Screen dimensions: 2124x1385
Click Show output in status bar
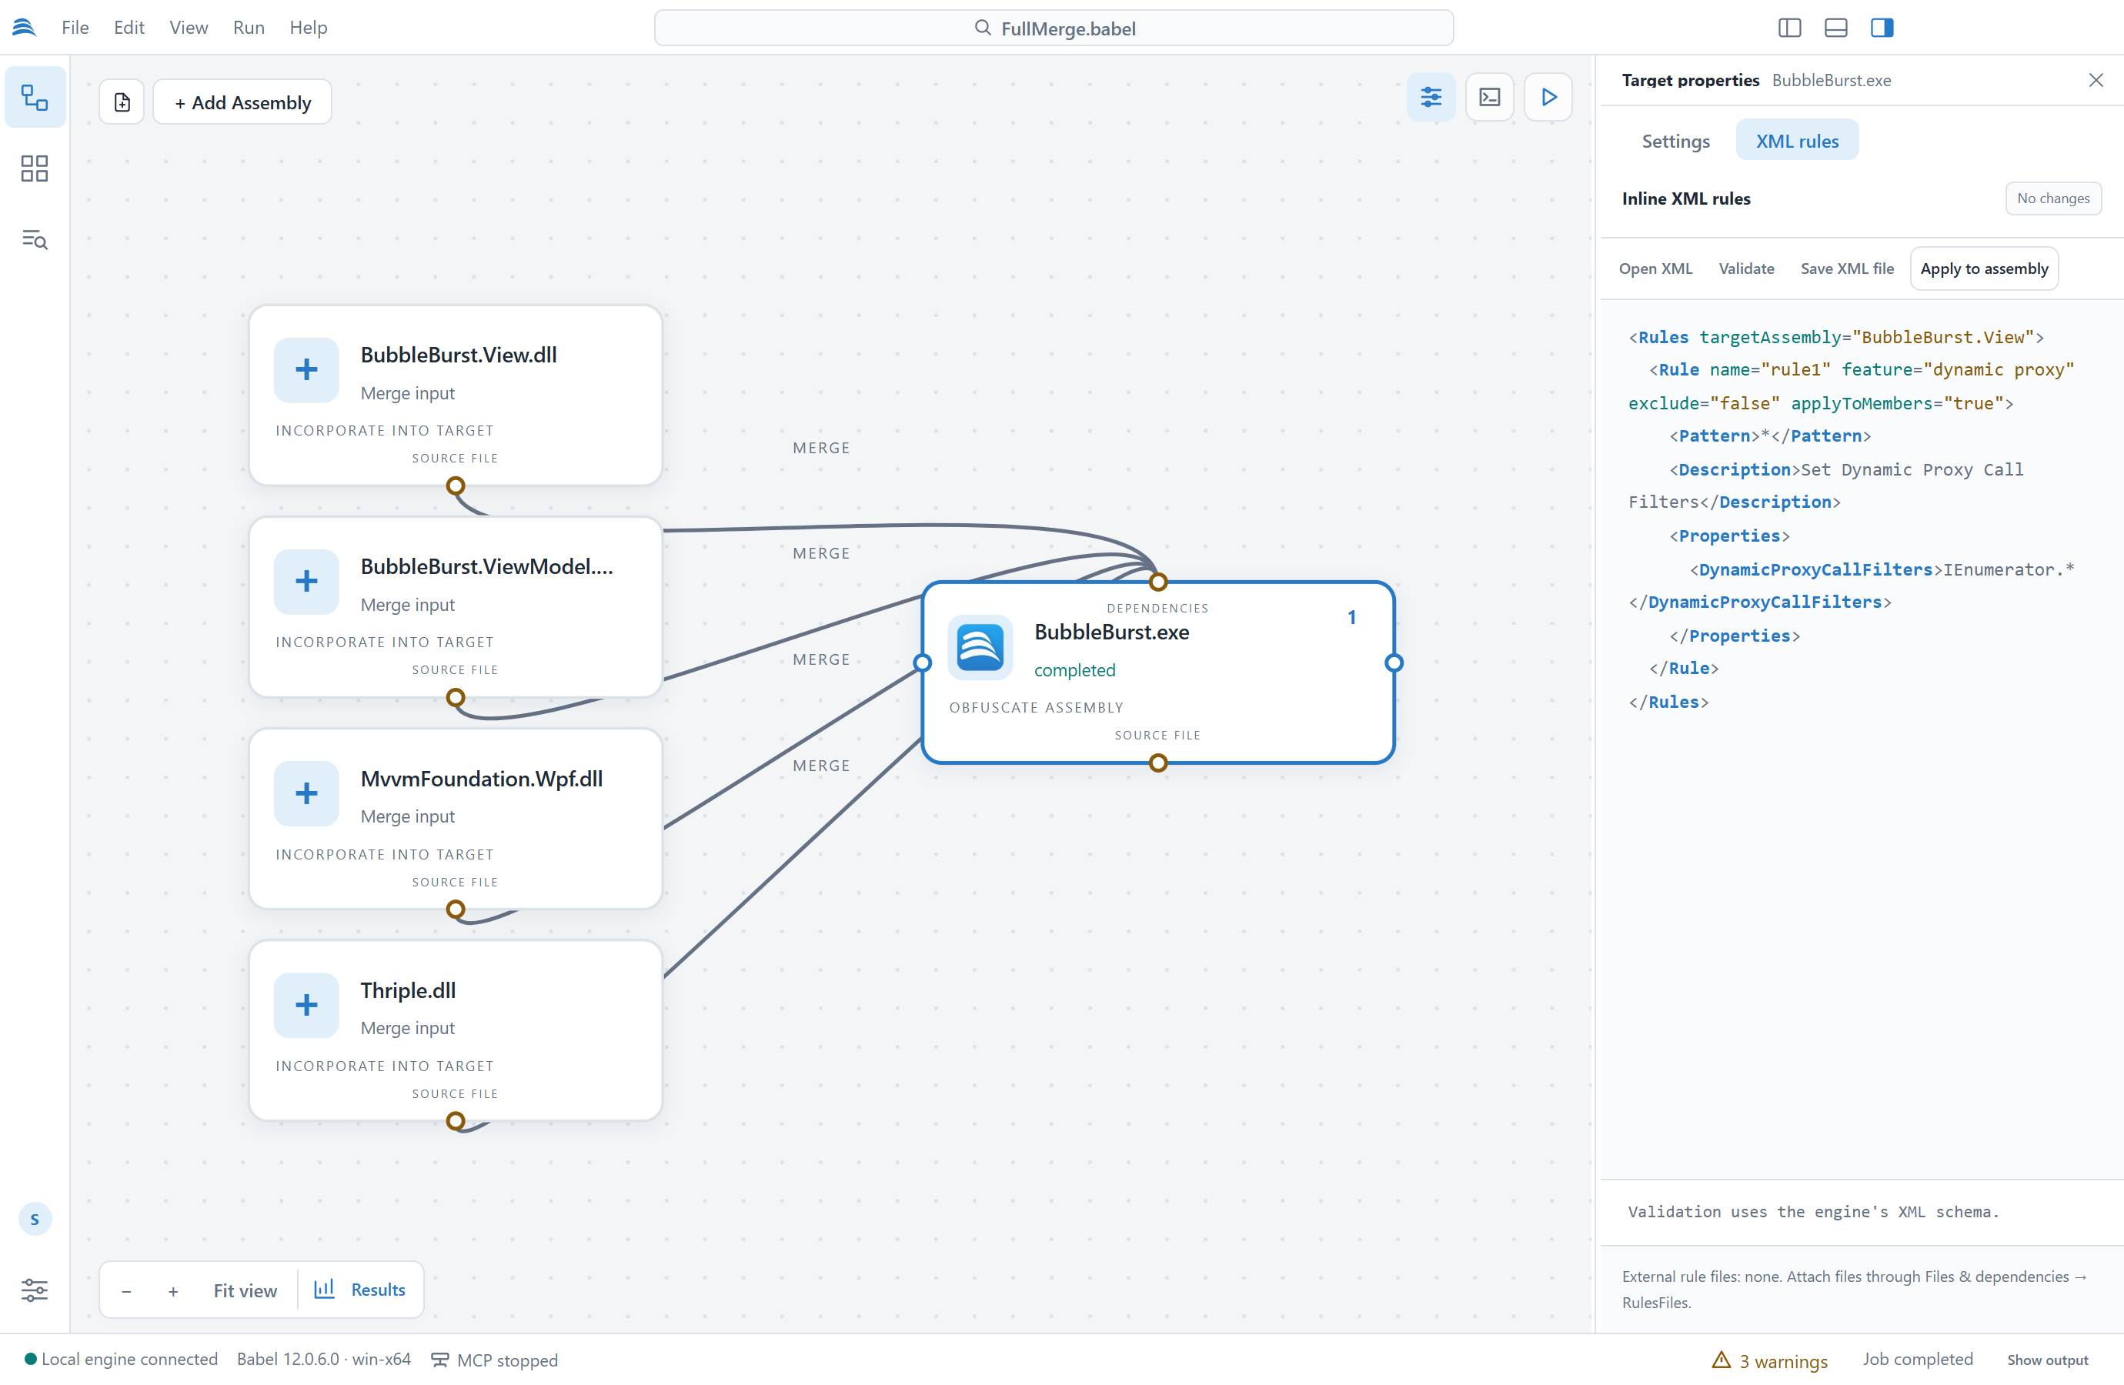(x=2047, y=1360)
